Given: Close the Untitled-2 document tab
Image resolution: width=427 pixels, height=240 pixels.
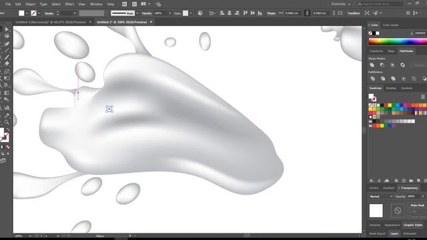Looking at the screenshot, I should tap(151, 22).
